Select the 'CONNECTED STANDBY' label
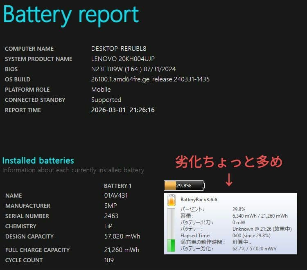Image resolution: width=307 pixels, height=270 pixels. click(35, 100)
